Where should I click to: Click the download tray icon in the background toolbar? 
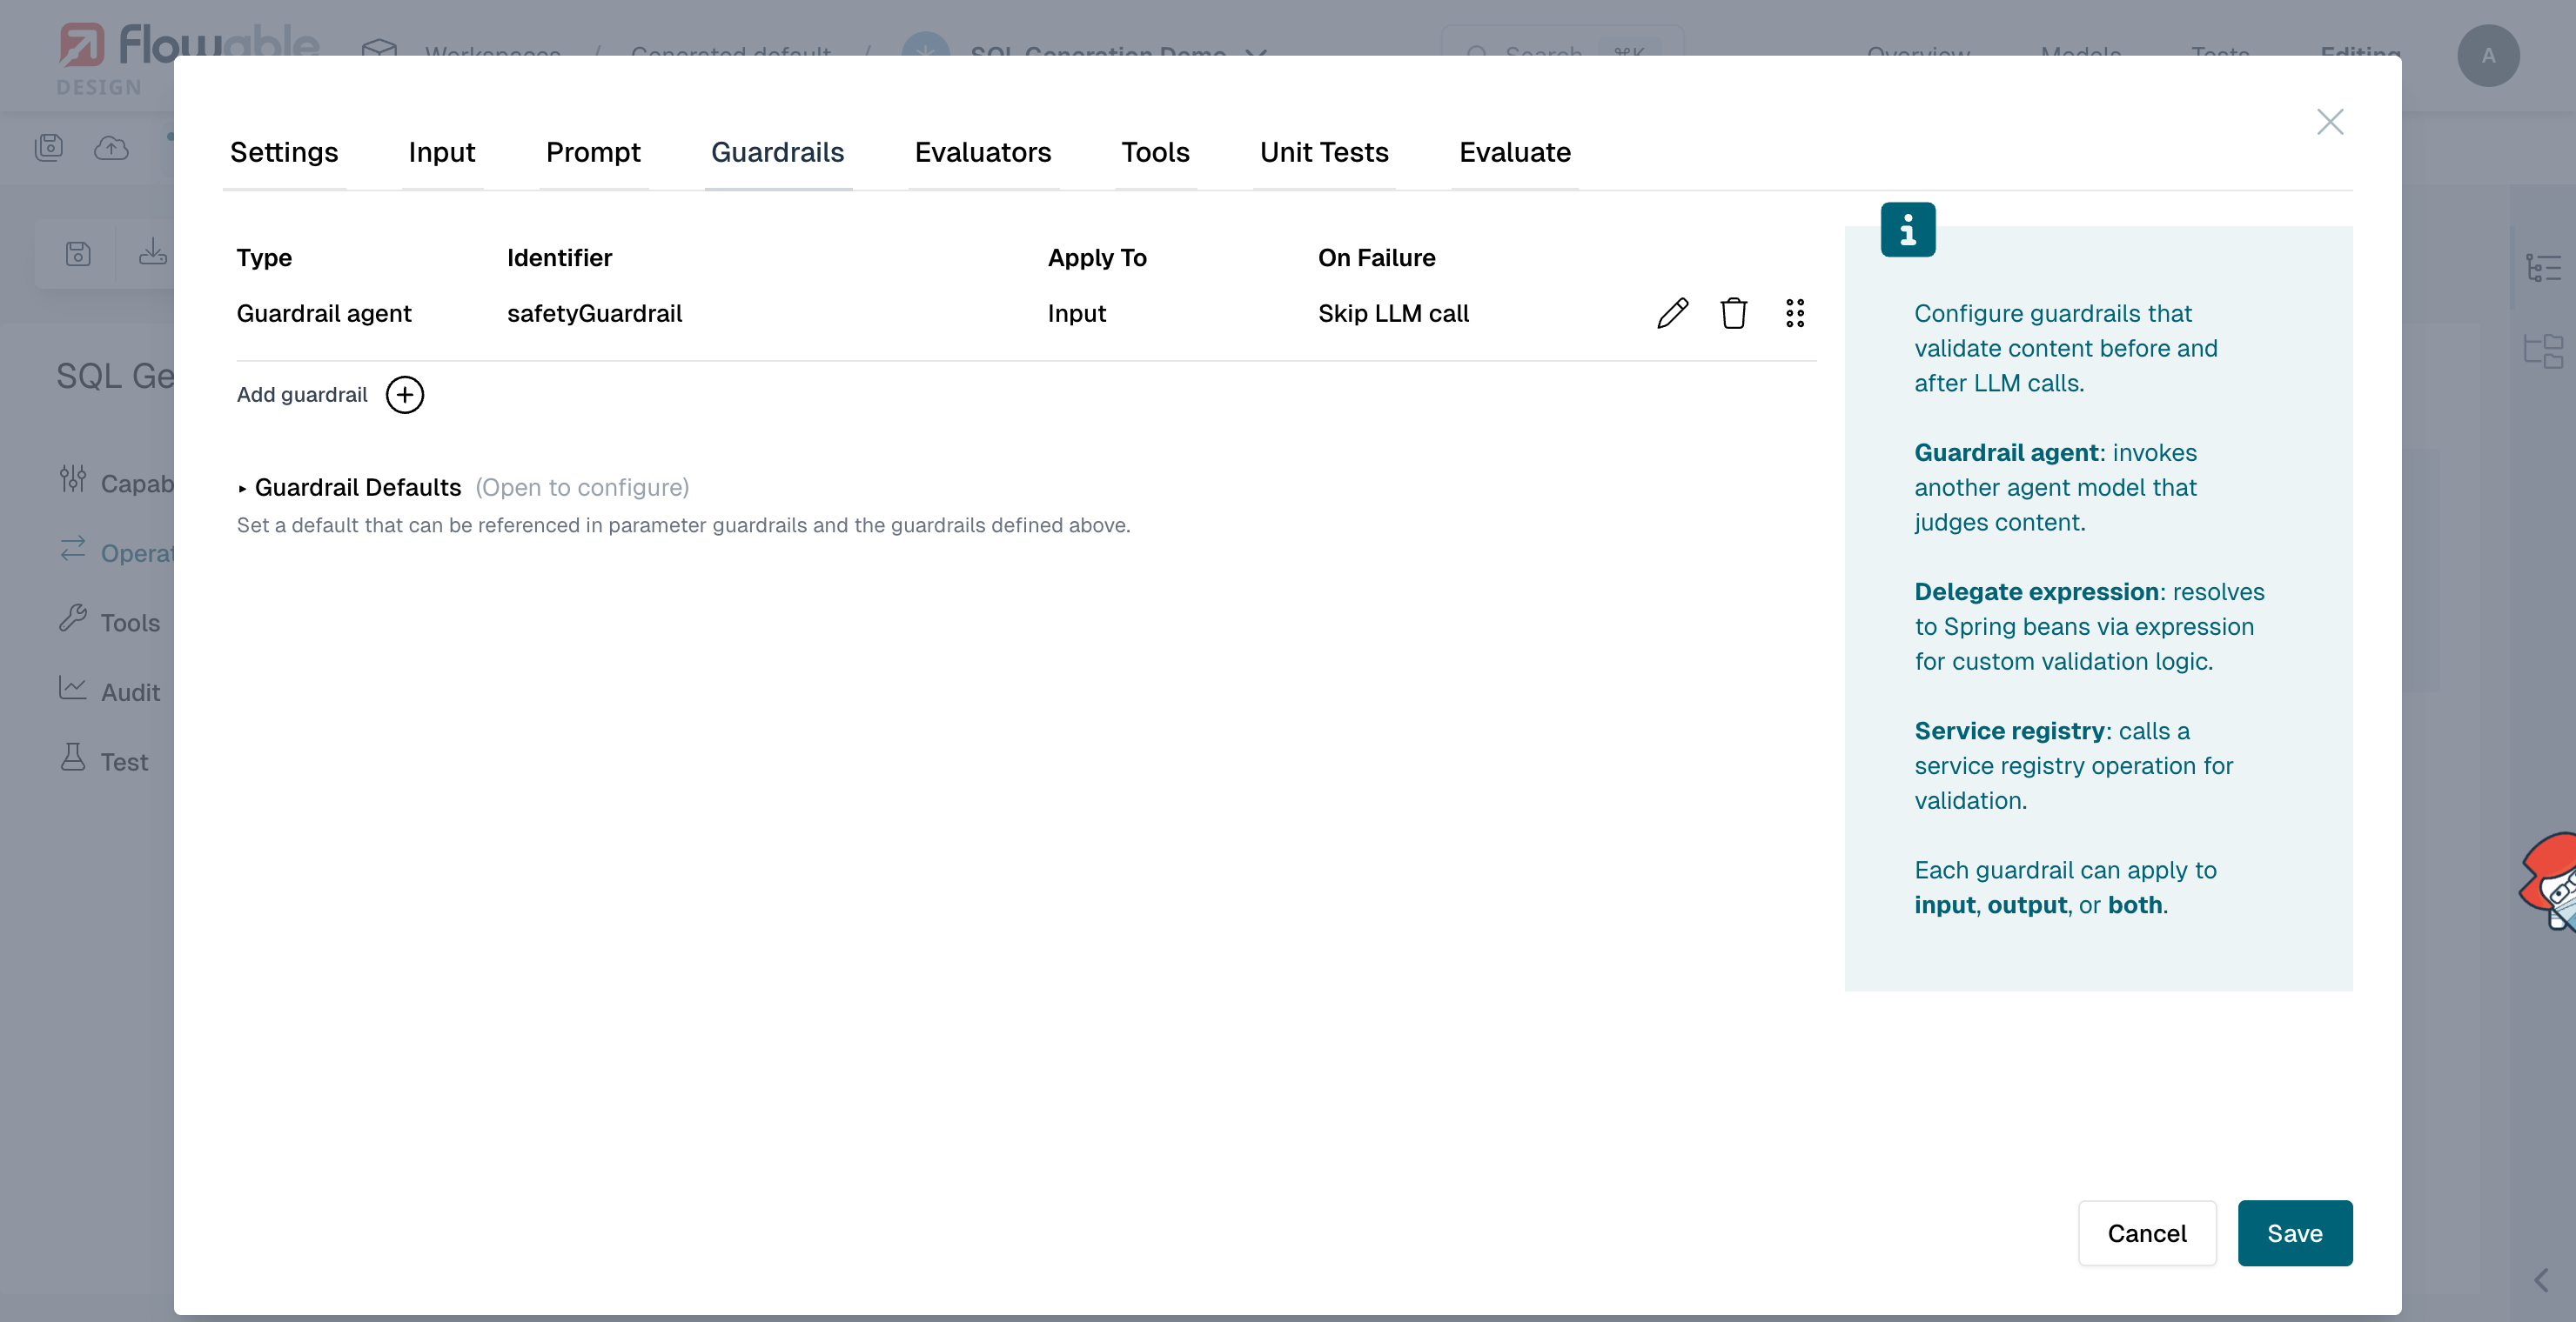coord(153,252)
